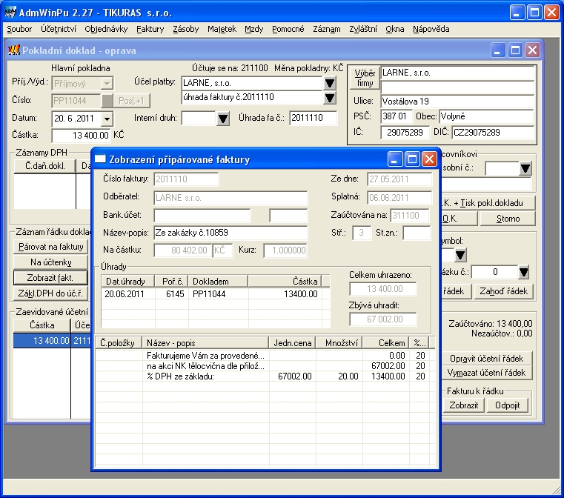The height and width of the screenshot is (498, 564).
Task: Expand the úhrada faktury č.2011110 dropdown arrow
Action: point(330,98)
